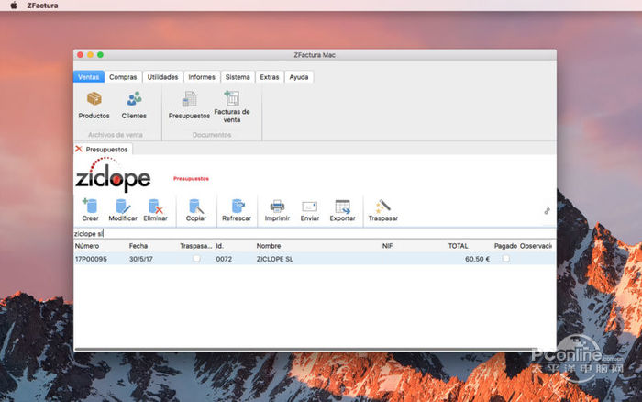The width and height of the screenshot is (642, 402).
Task: Print using the Imprimir icon
Action: 277,207
